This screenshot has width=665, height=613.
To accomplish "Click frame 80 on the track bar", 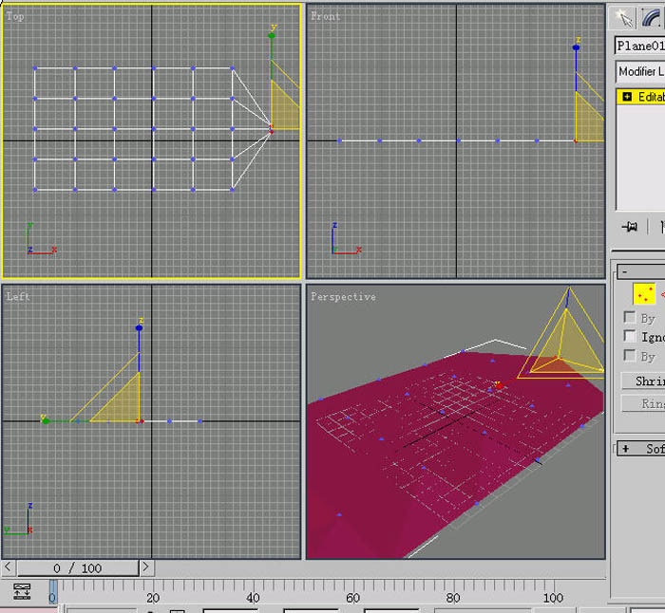I will click(x=453, y=598).
